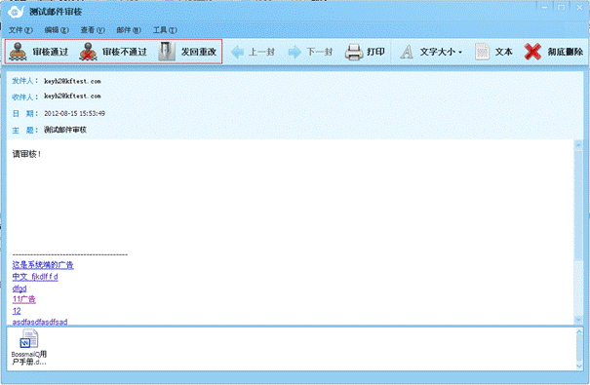Open the 工具 menu

click(x=165, y=30)
